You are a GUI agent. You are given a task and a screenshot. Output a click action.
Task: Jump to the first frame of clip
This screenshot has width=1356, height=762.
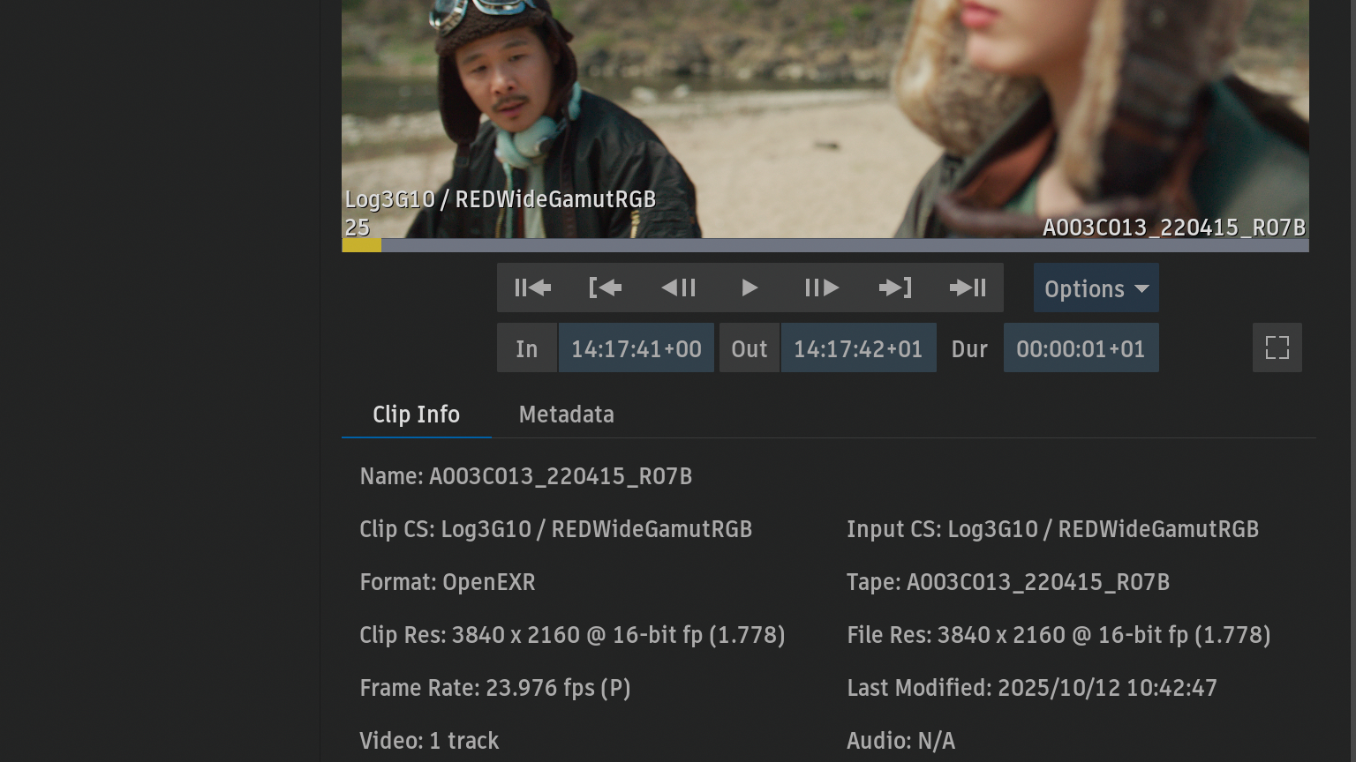click(x=532, y=288)
